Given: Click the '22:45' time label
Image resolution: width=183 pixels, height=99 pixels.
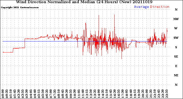Looking at the screenshot, I should click(x=159, y=94).
